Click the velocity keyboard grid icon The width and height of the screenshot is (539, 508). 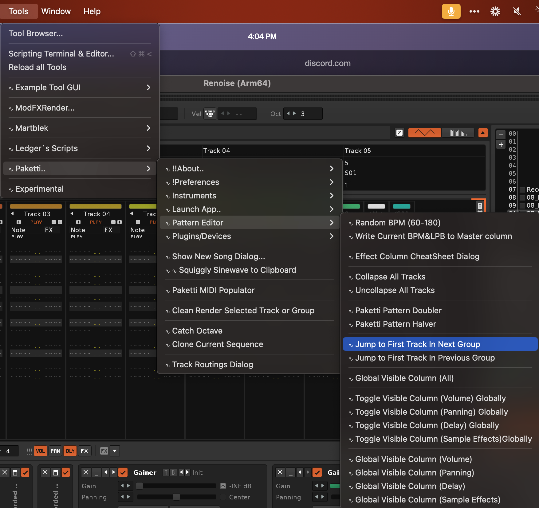(x=210, y=114)
